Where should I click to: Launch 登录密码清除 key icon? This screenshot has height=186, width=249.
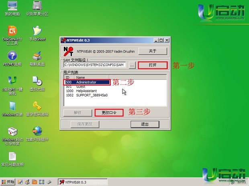click(37, 109)
